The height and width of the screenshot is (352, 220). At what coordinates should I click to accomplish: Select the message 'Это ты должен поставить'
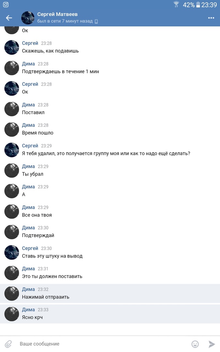pyautogui.click(x=110, y=273)
